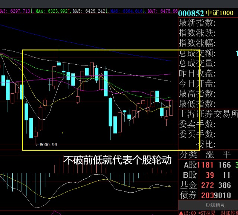Image resolution: width=238 pixels, height=215 pixels.
Task: Click the 6000.96 low price marker
Action: coord(46,145)
